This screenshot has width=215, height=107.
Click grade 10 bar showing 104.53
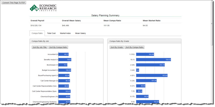(x=153, y=60)
